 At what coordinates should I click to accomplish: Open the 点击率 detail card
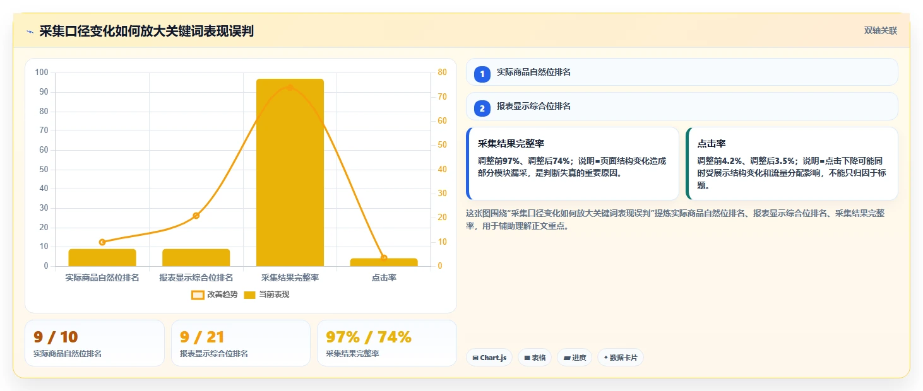point(792,163)
